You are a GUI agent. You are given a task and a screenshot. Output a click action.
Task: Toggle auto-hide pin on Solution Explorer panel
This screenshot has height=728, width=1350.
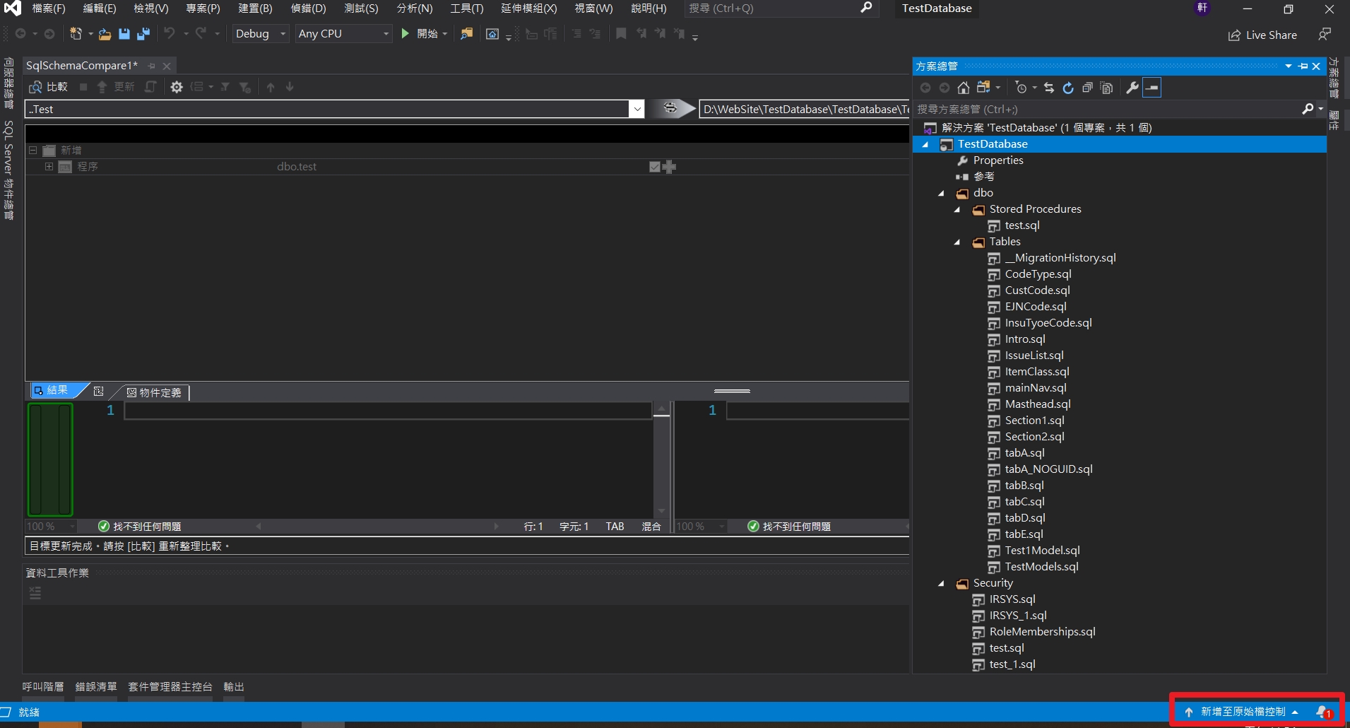1304,66
